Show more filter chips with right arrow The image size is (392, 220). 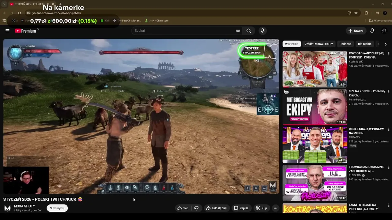pyautogui.click(x=385, y=44)
